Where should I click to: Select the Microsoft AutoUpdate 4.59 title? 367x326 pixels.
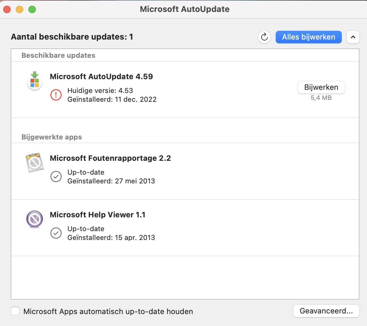[101, 77]
